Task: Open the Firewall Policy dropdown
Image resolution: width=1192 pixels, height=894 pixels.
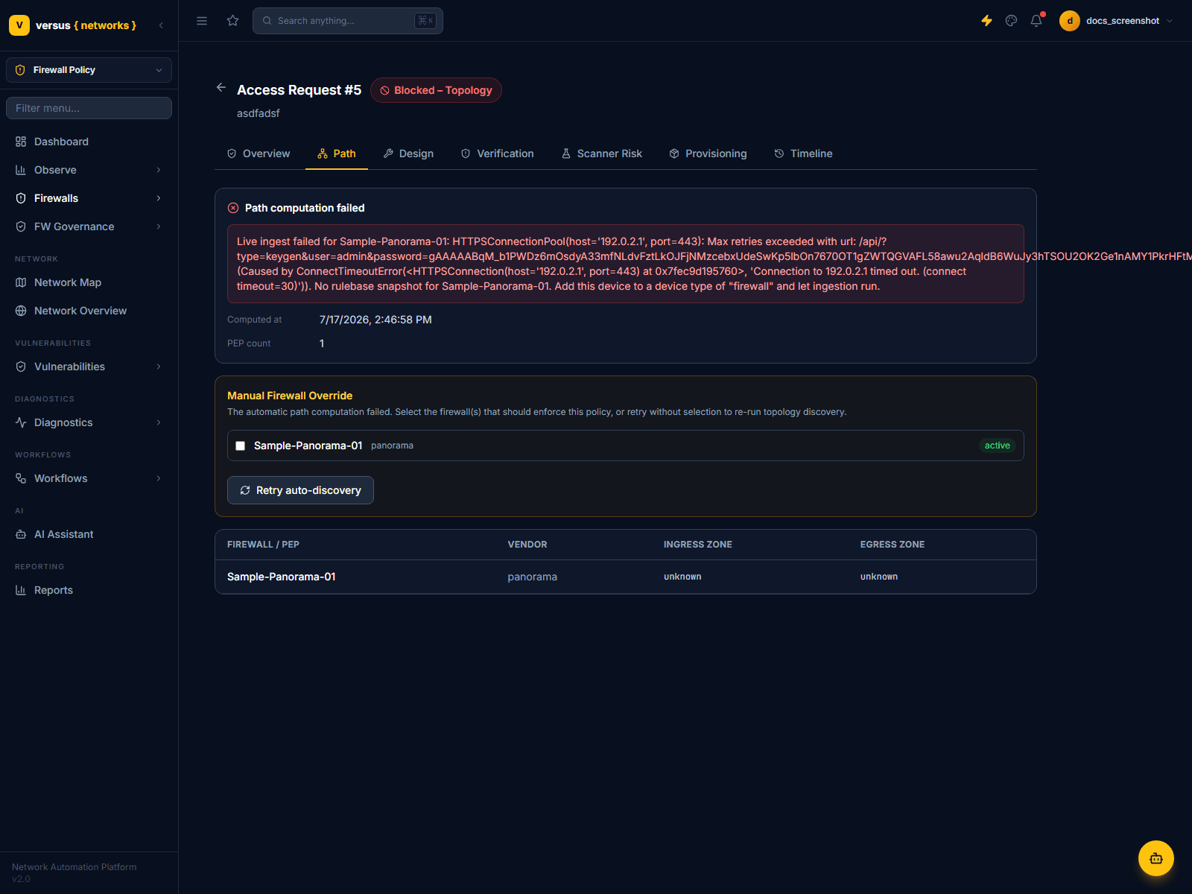Action: click(x=89, y=70)
